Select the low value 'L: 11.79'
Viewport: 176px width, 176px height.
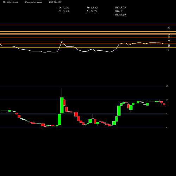click(x=92, y=11)
